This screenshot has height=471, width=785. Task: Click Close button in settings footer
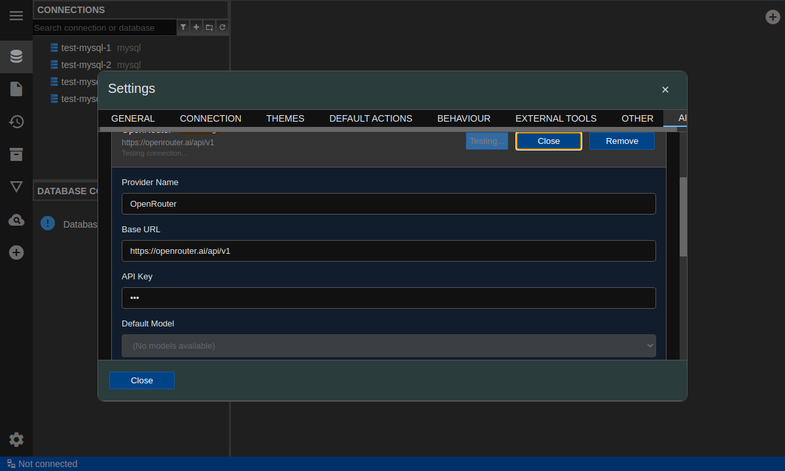tap(142, 381)
